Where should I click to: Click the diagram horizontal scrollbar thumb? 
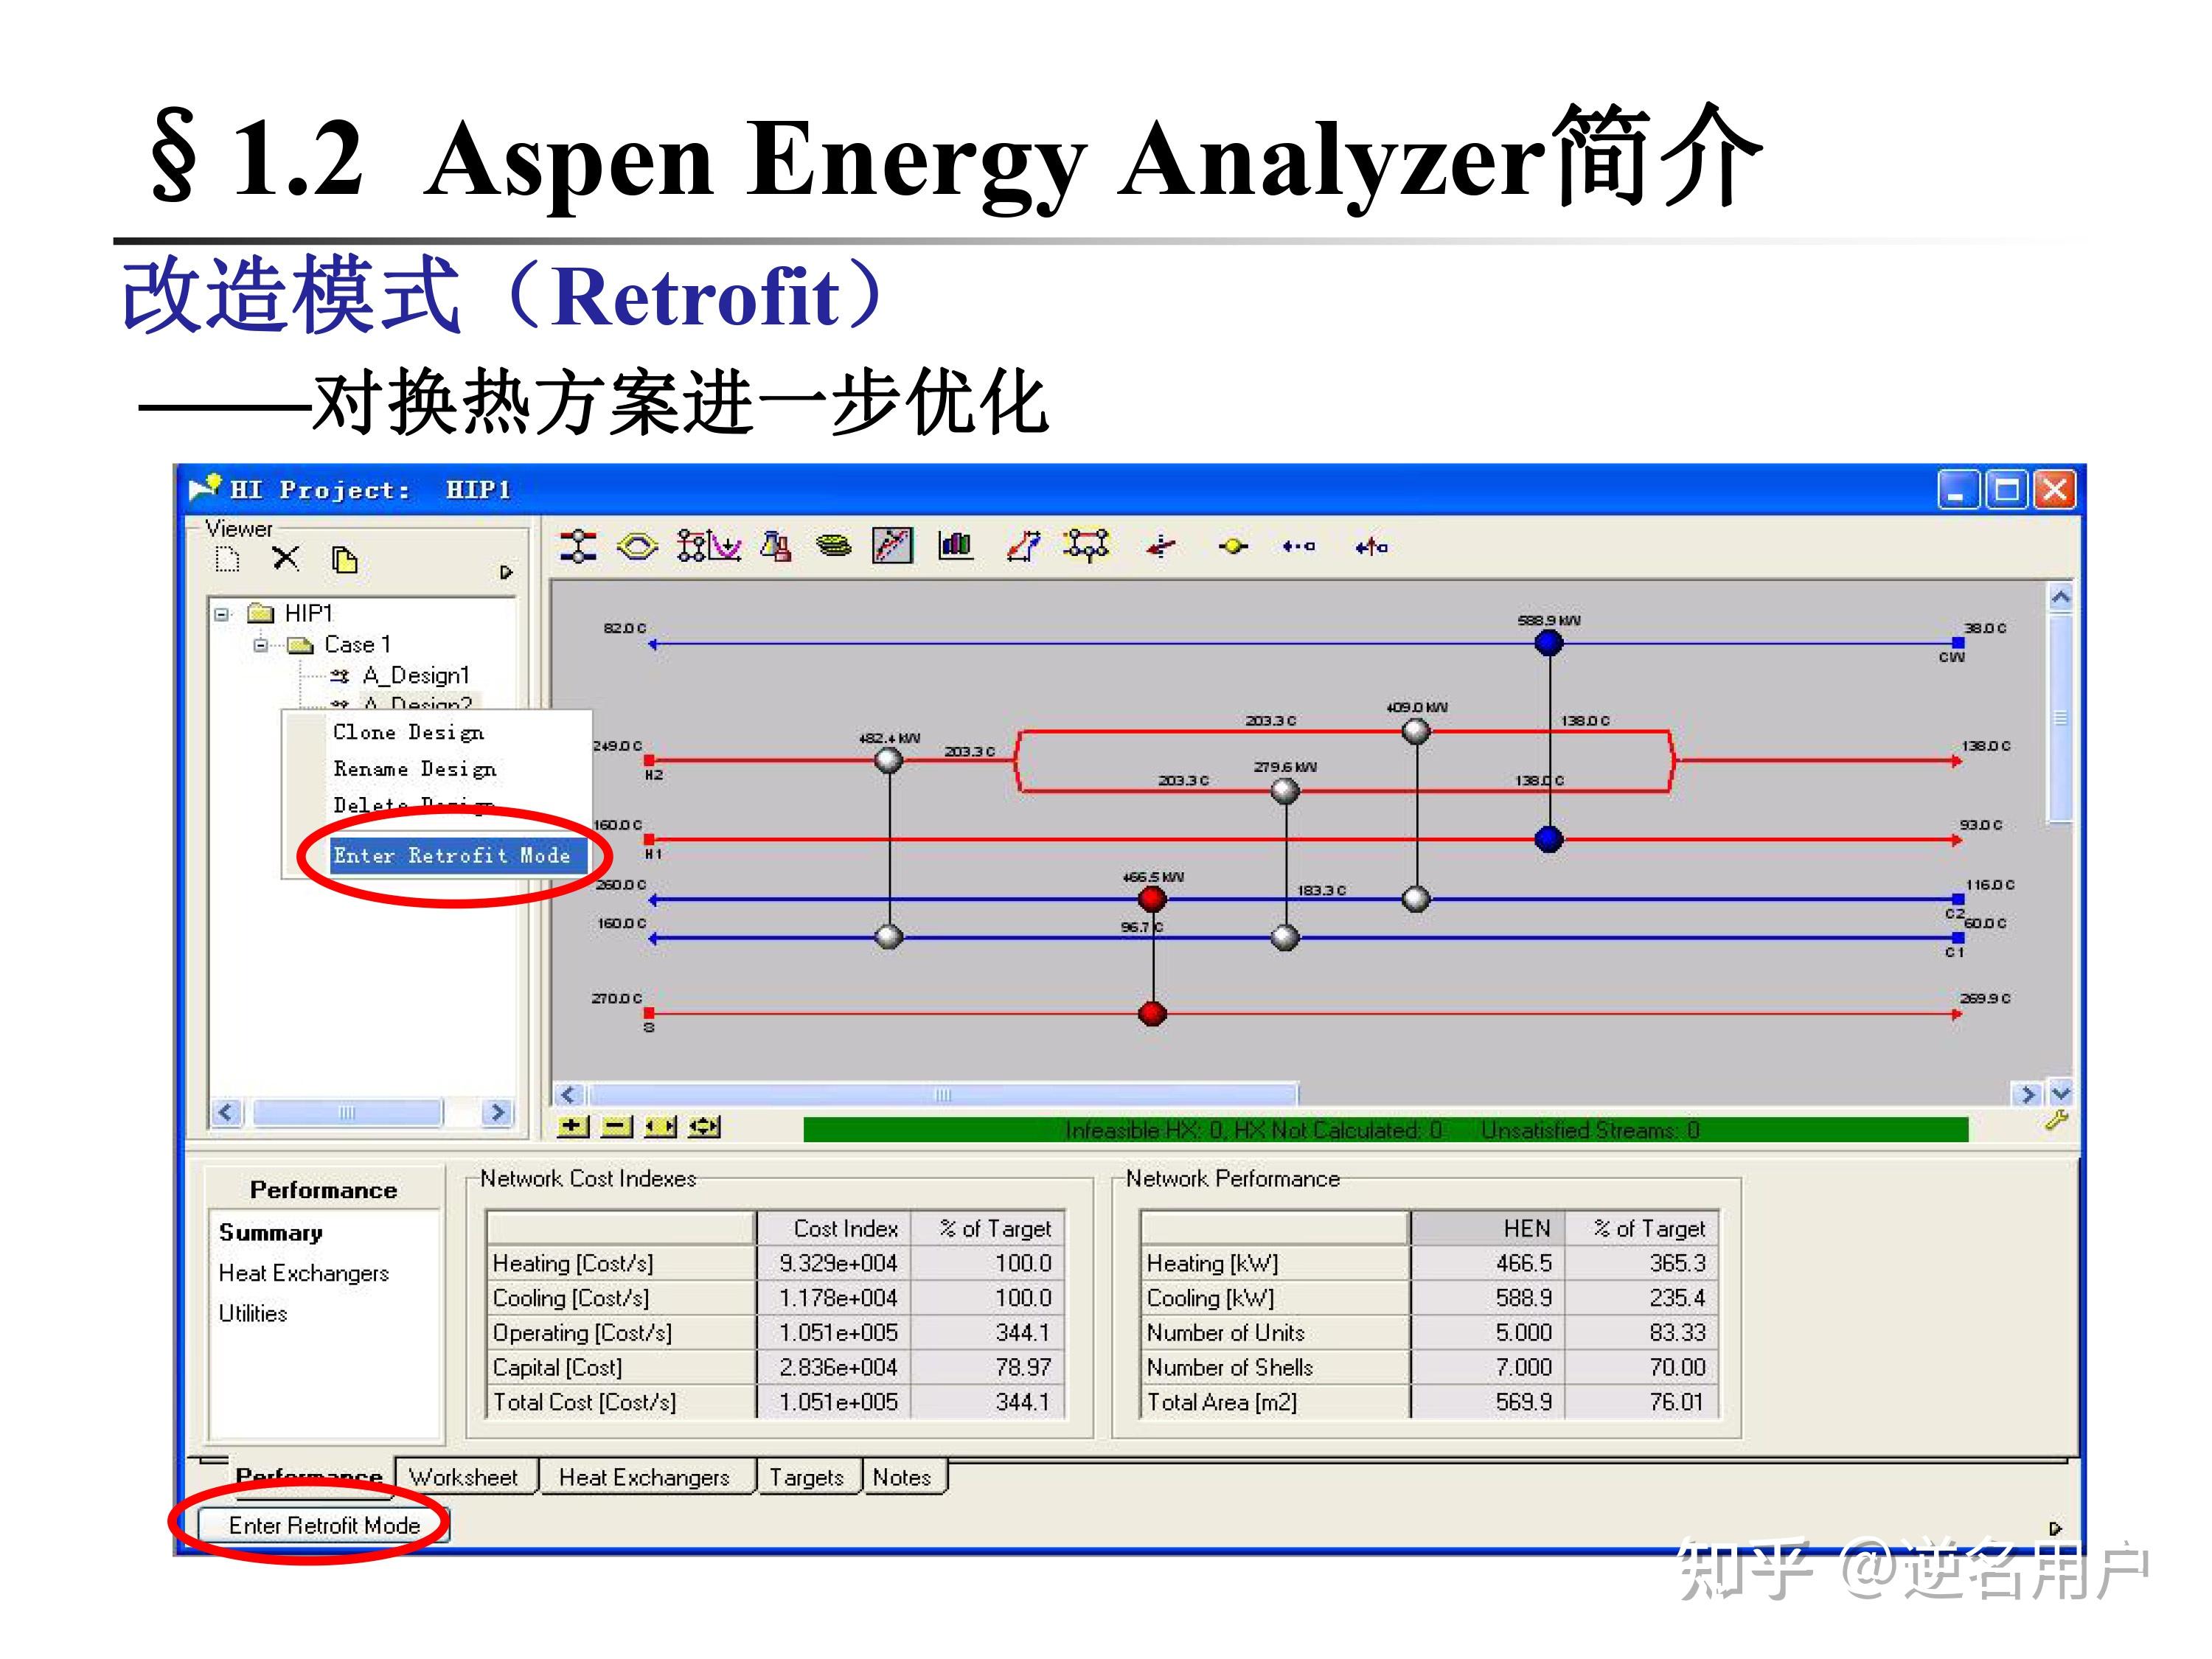(943, 1095)
